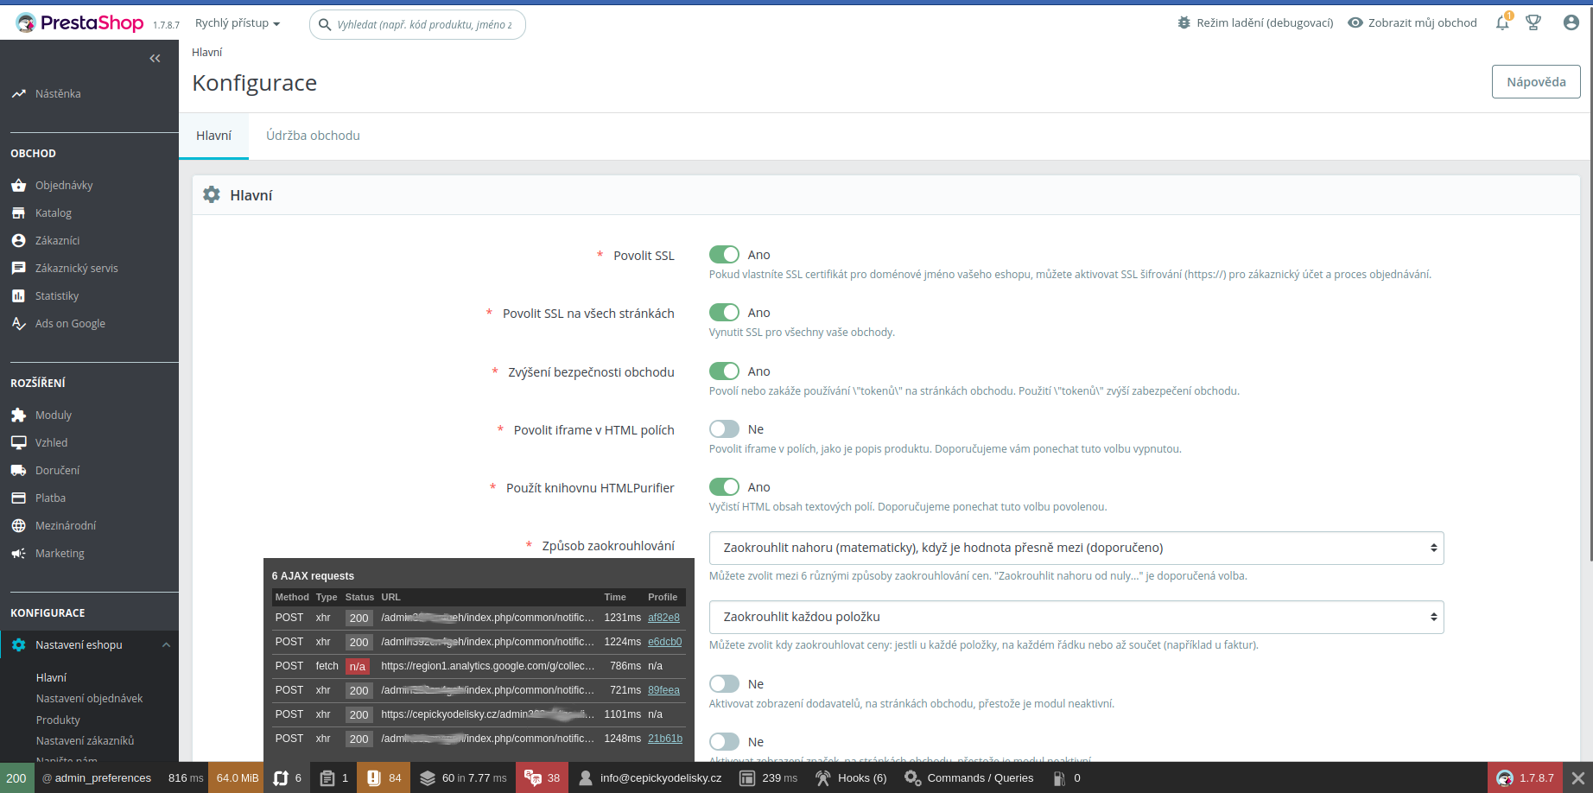This screenshot has height=793, width=1593.
Task: Collapse the sidebar with the double-chevron icon
Action: 155,59
